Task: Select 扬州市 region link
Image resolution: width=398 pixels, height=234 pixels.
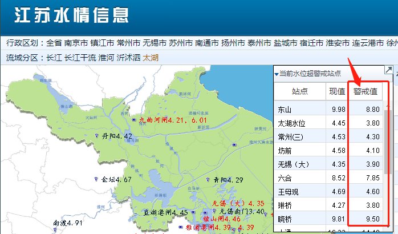Action: pyautogui.click(x=233, y=43)
